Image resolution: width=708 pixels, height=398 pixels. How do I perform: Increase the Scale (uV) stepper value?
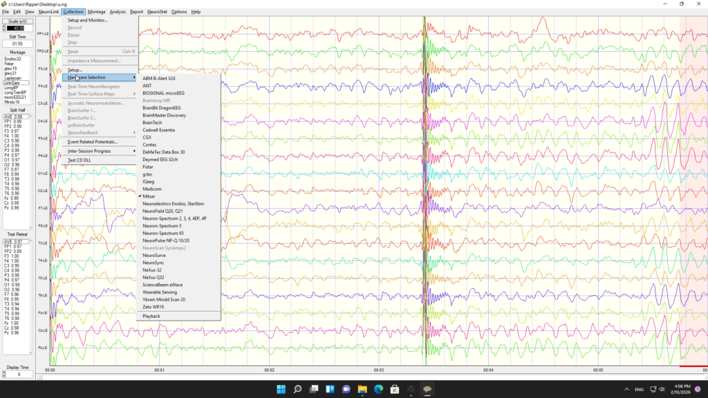tap(3, 26)
